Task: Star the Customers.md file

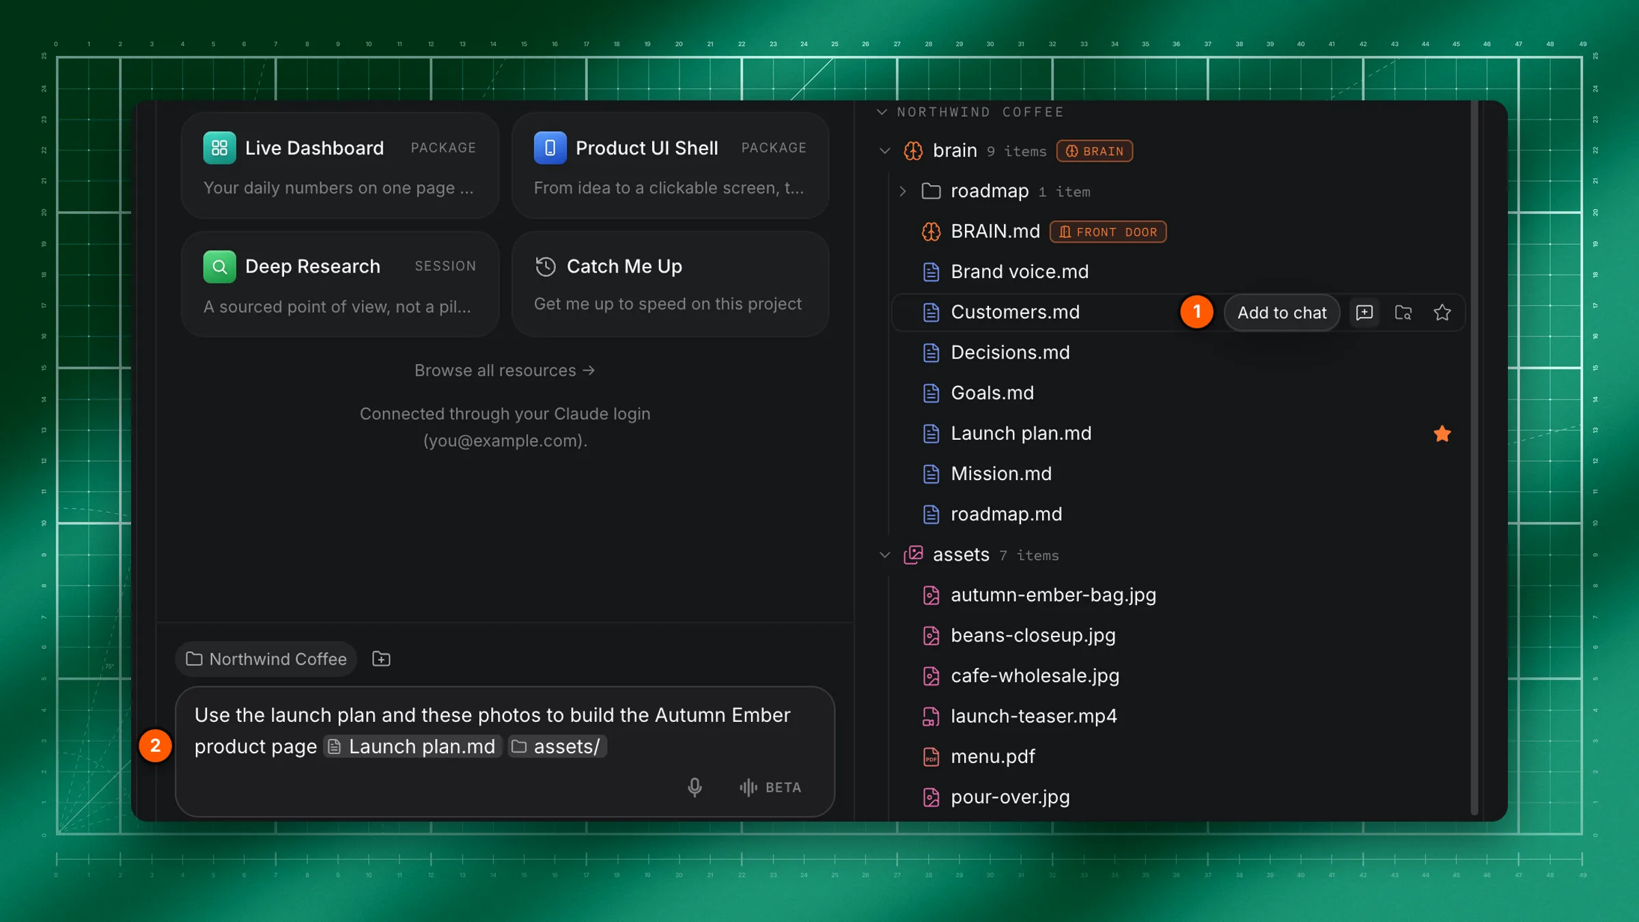Action: click(x=1442, y=313)
